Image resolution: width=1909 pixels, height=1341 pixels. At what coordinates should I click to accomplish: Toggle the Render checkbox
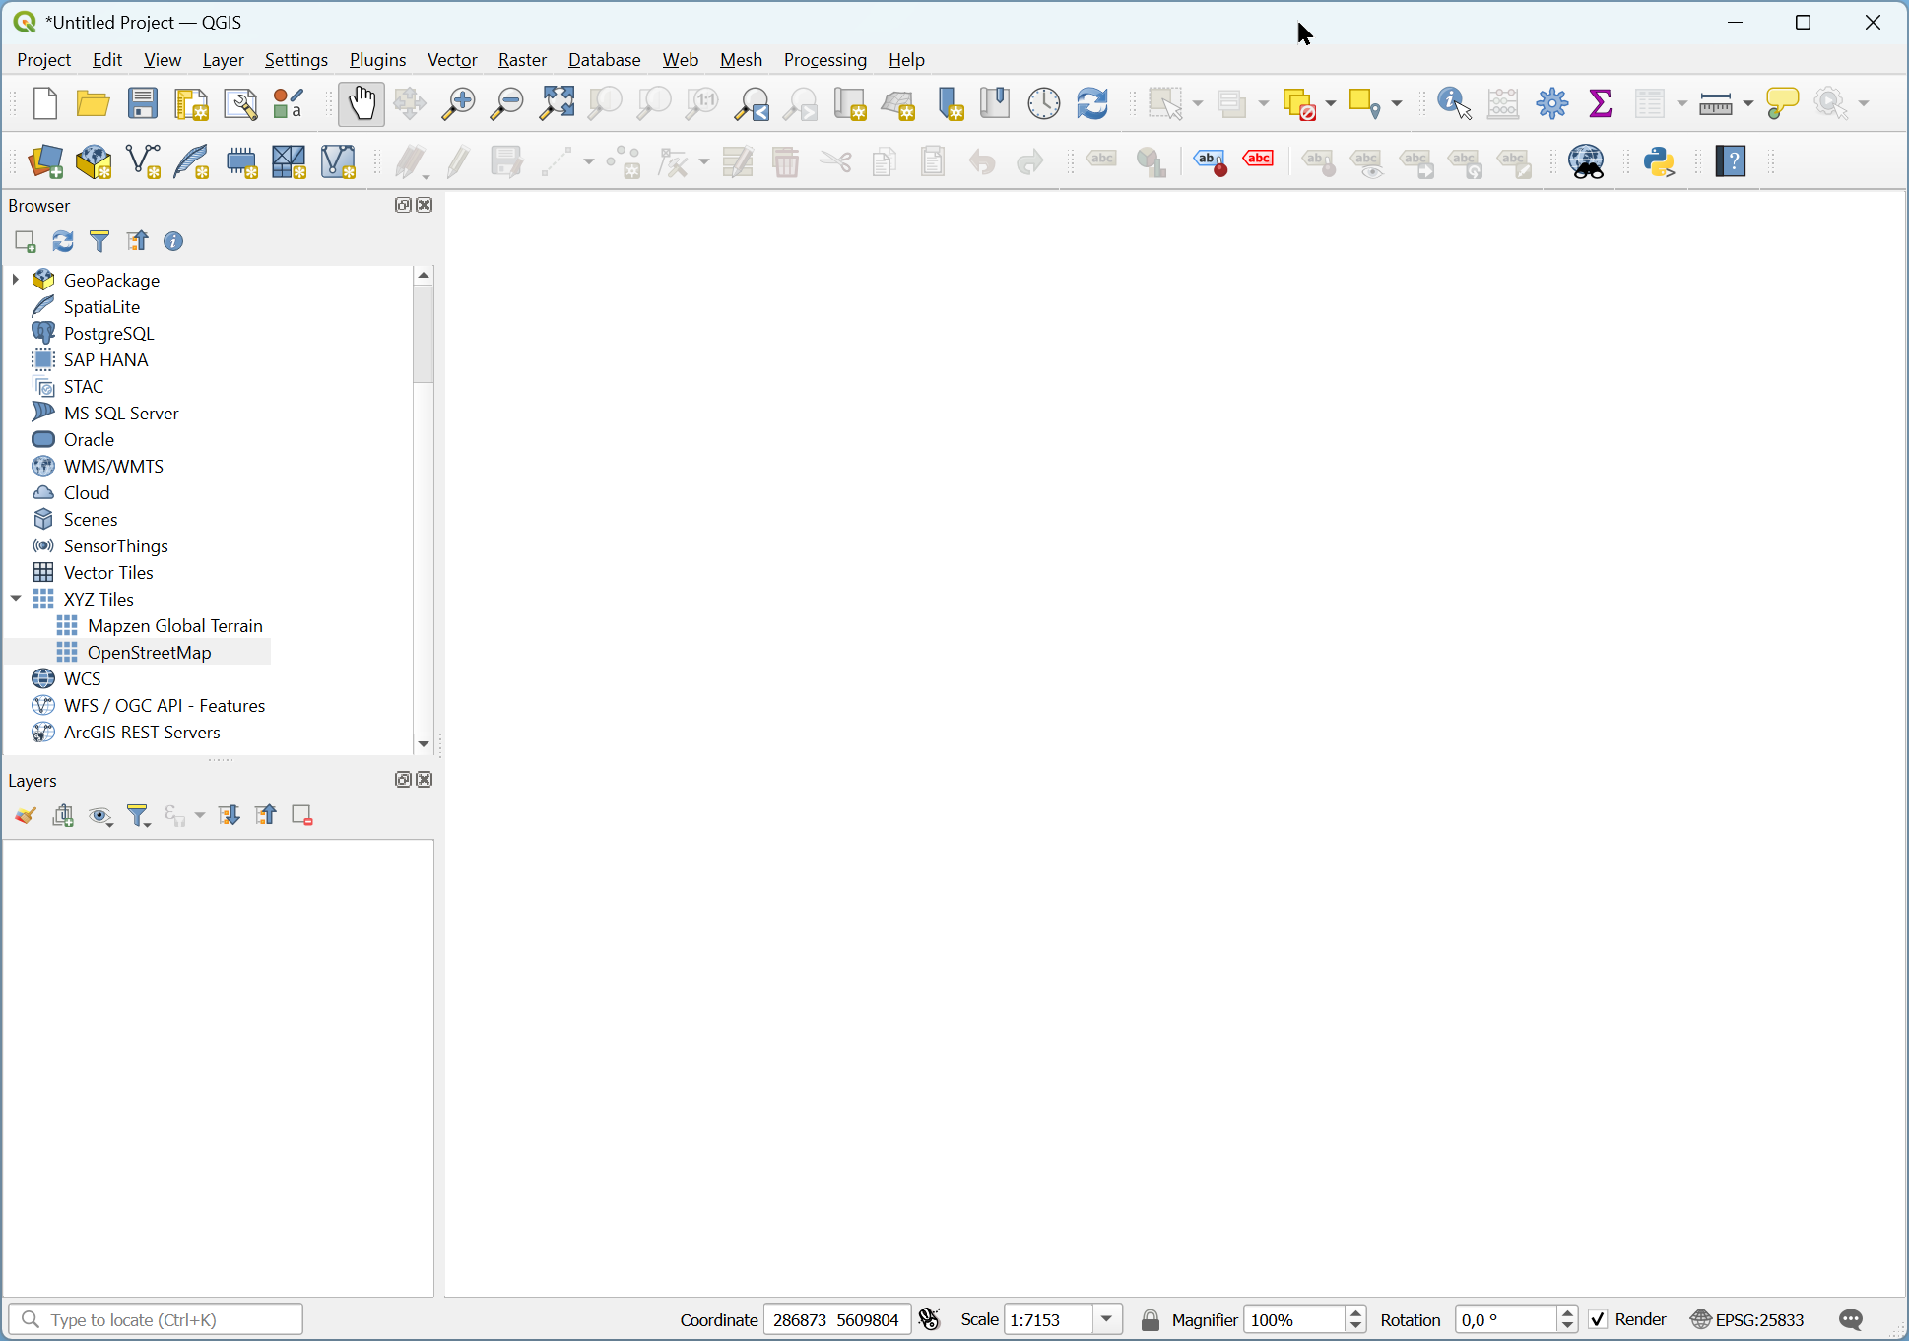(1598, 1319)
